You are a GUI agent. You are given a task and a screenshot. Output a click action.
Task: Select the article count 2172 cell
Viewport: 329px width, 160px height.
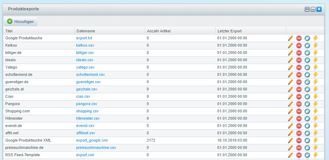pyautogui.click(x=151, y=141)
